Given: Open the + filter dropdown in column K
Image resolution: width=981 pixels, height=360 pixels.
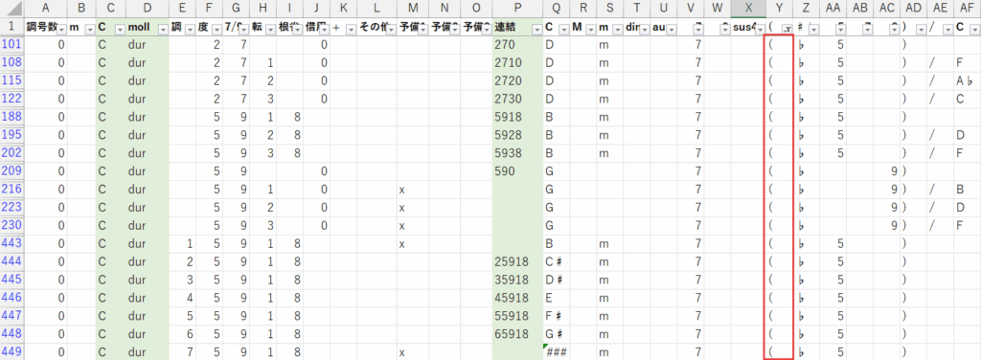Looking at the screenshot, I should (351, 29).
